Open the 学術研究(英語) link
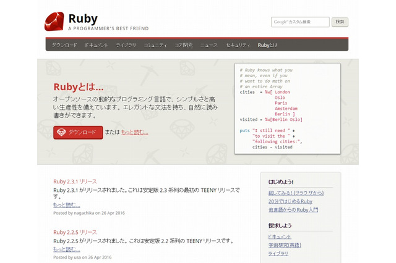Viewport: 396px width, 263px height. 285,245
